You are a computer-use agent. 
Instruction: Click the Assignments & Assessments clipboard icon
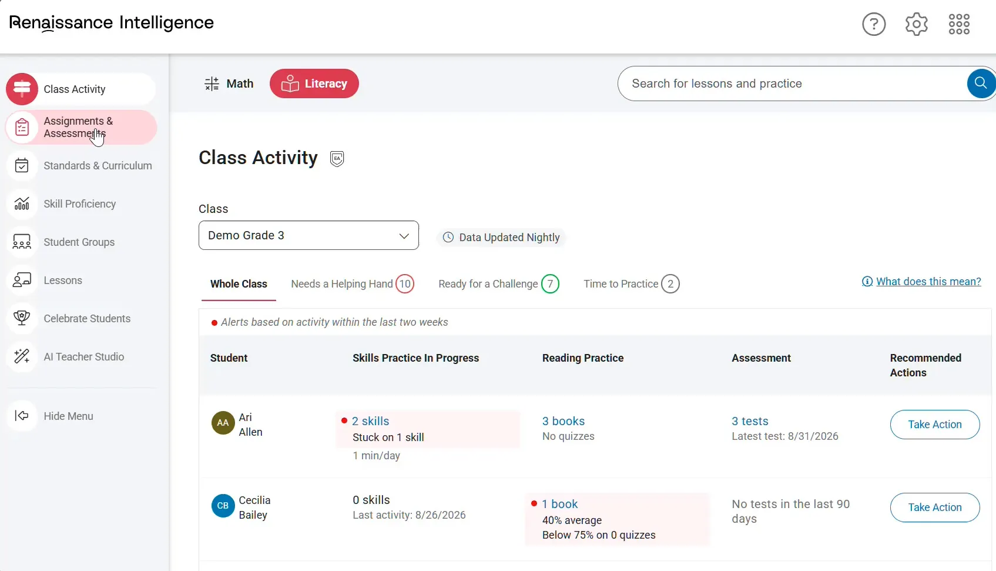point(22,127)
